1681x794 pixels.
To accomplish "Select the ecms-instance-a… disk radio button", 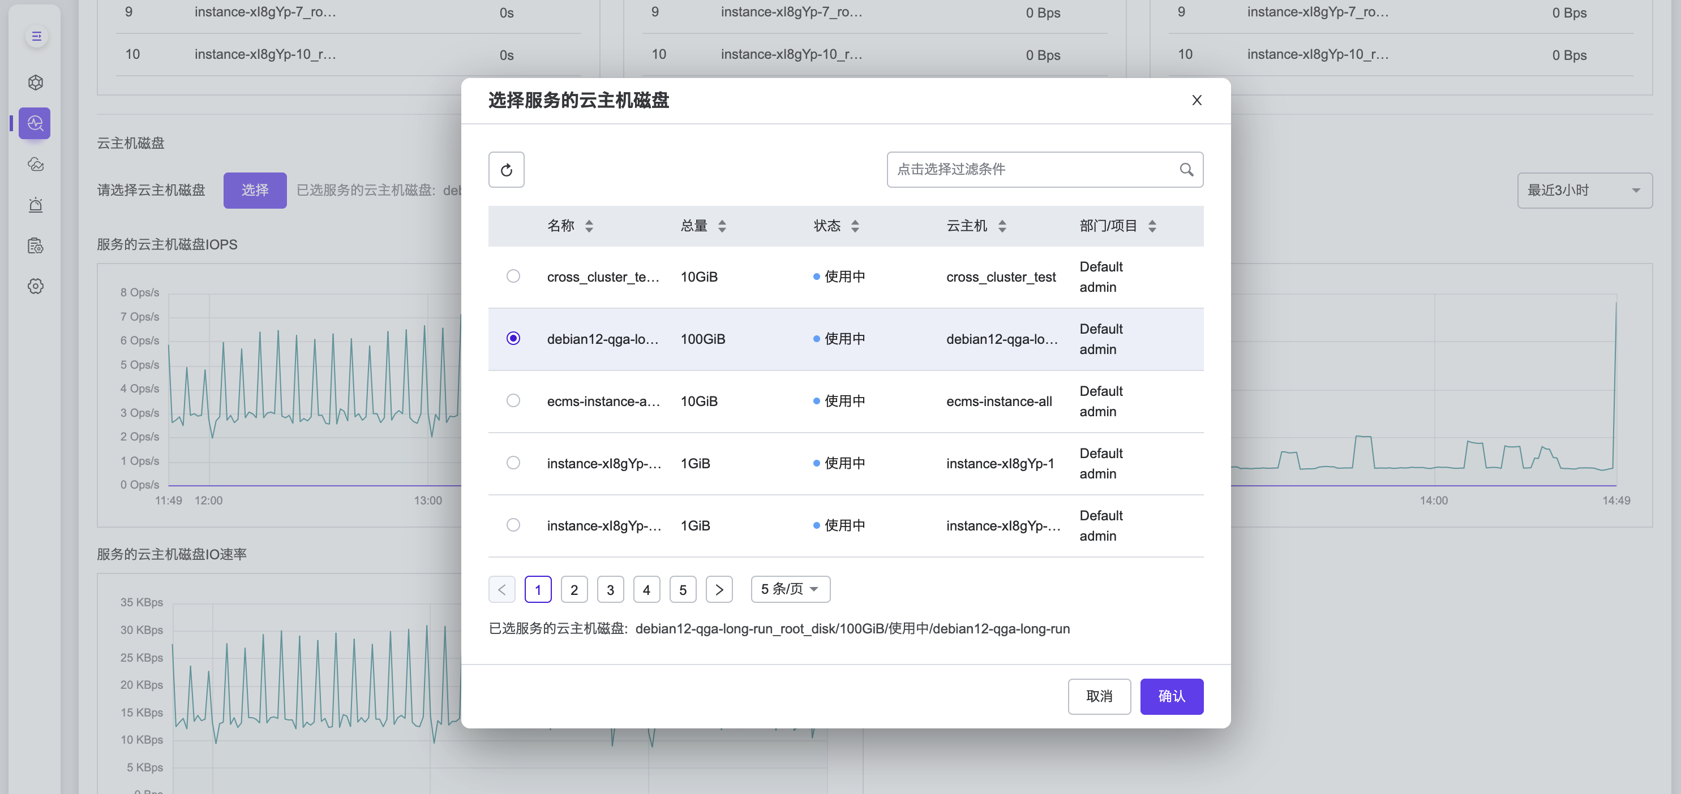I will pos(513,401).
